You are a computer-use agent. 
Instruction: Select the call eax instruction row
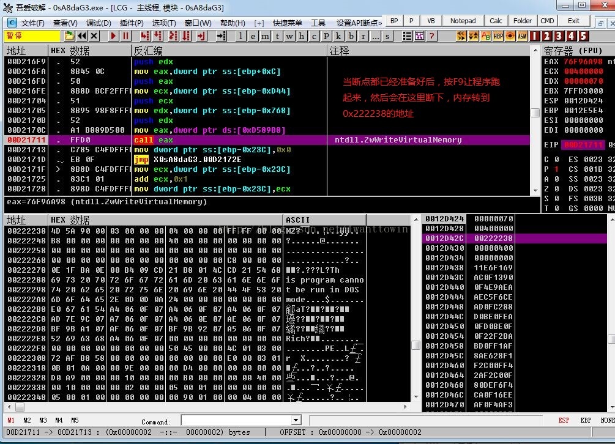267,140
